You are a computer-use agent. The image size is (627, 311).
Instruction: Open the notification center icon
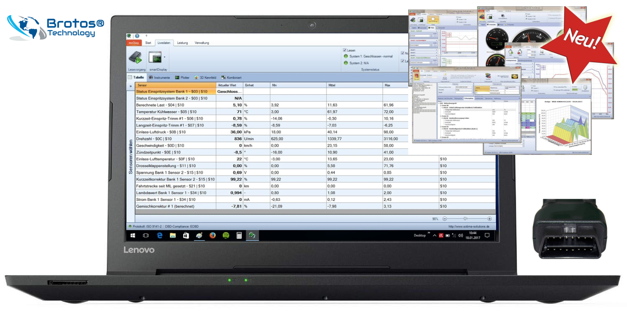487,235
